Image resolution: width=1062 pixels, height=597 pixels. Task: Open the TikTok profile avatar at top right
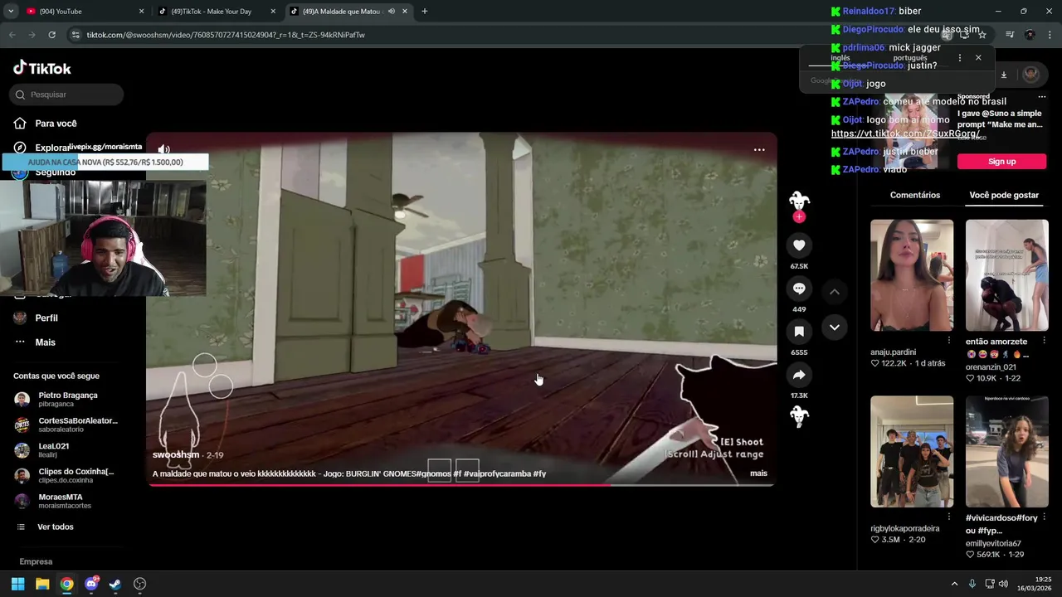click(1031, 75)
